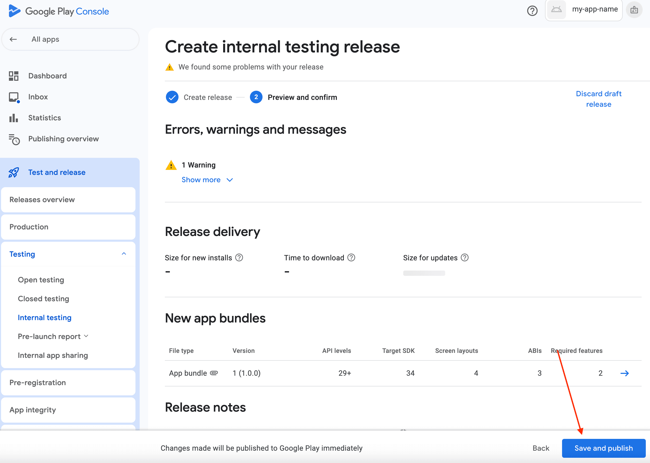The width and height of the screenshot is (650, 463).
Task: Open Inbox from the sidebar
Action: [38, 97]
